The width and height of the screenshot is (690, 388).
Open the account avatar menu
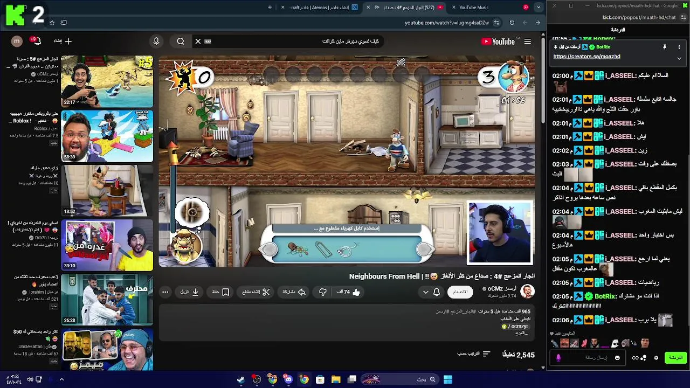click(17, 41)
